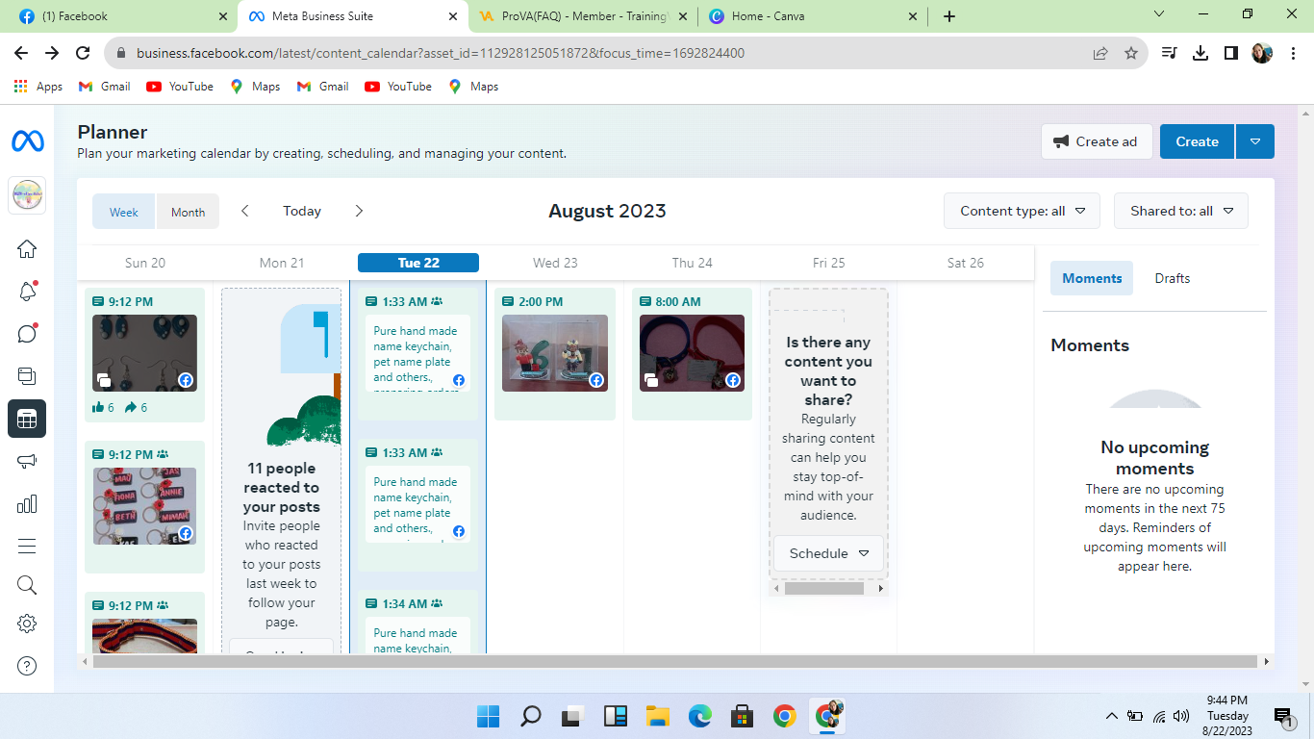Open the Thu 8:00 AM post thumbnail
Screen dimensions: 1314x739
[692, 353]
